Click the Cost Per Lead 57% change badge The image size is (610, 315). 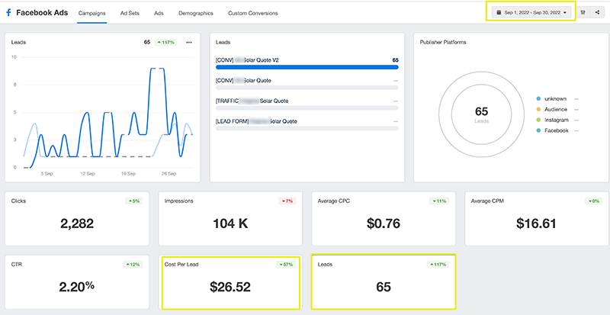point(286,265)
